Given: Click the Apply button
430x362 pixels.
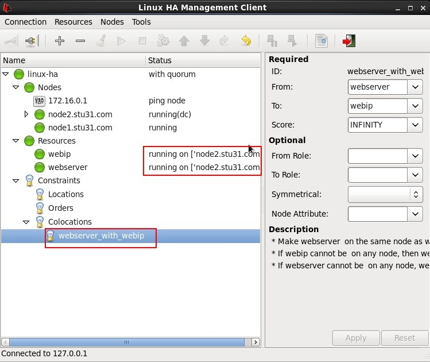Looking at the screenshot, I should tap(356, 338).
